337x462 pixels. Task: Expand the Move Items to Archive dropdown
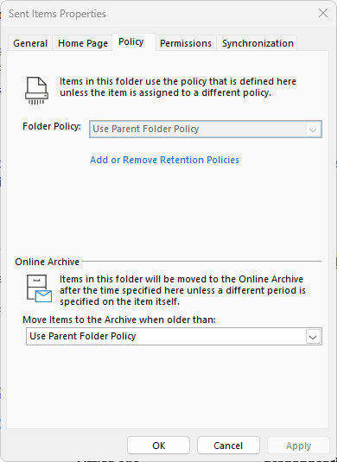(x=174, y=336)
